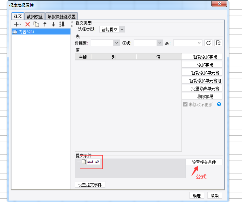This screenshot has height=202, width=242.
Task: Click the 智能添加单元格组 button
Action: (x=202, y=81)
